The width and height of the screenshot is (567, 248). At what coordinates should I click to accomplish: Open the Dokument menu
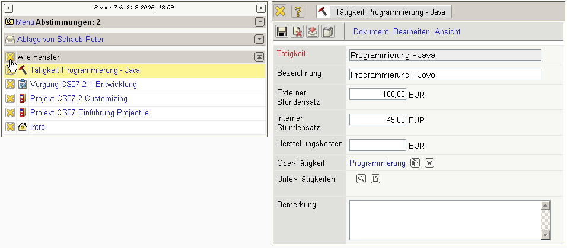pos(371,32)
